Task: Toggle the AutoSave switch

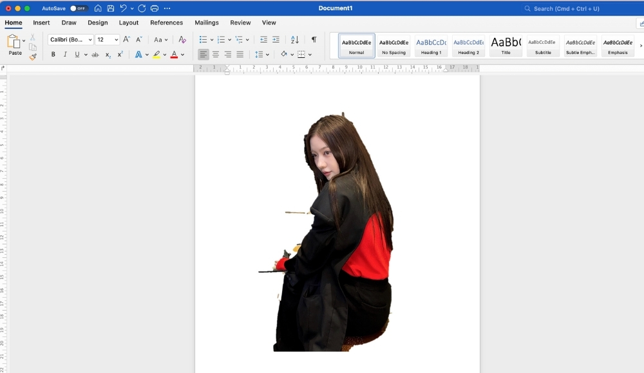Action: tap(79, 8)
